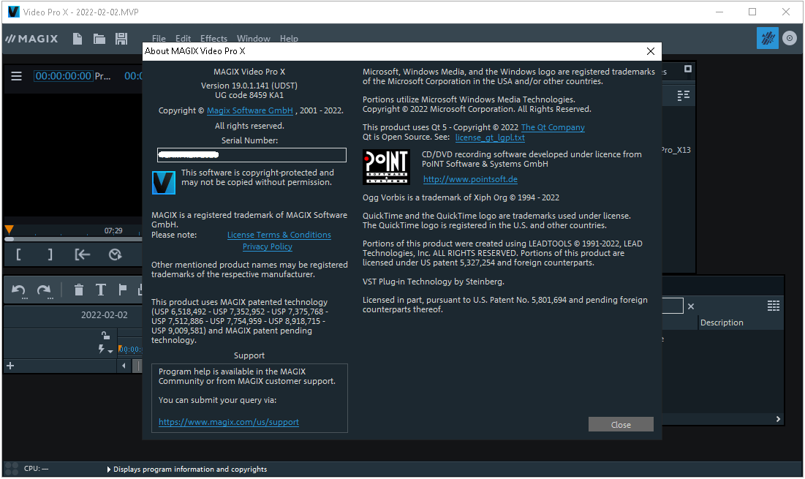Click the round disc burn icon
Image resolution: width=805 pixels, height=479 pixels.
(x=789, y=38)
